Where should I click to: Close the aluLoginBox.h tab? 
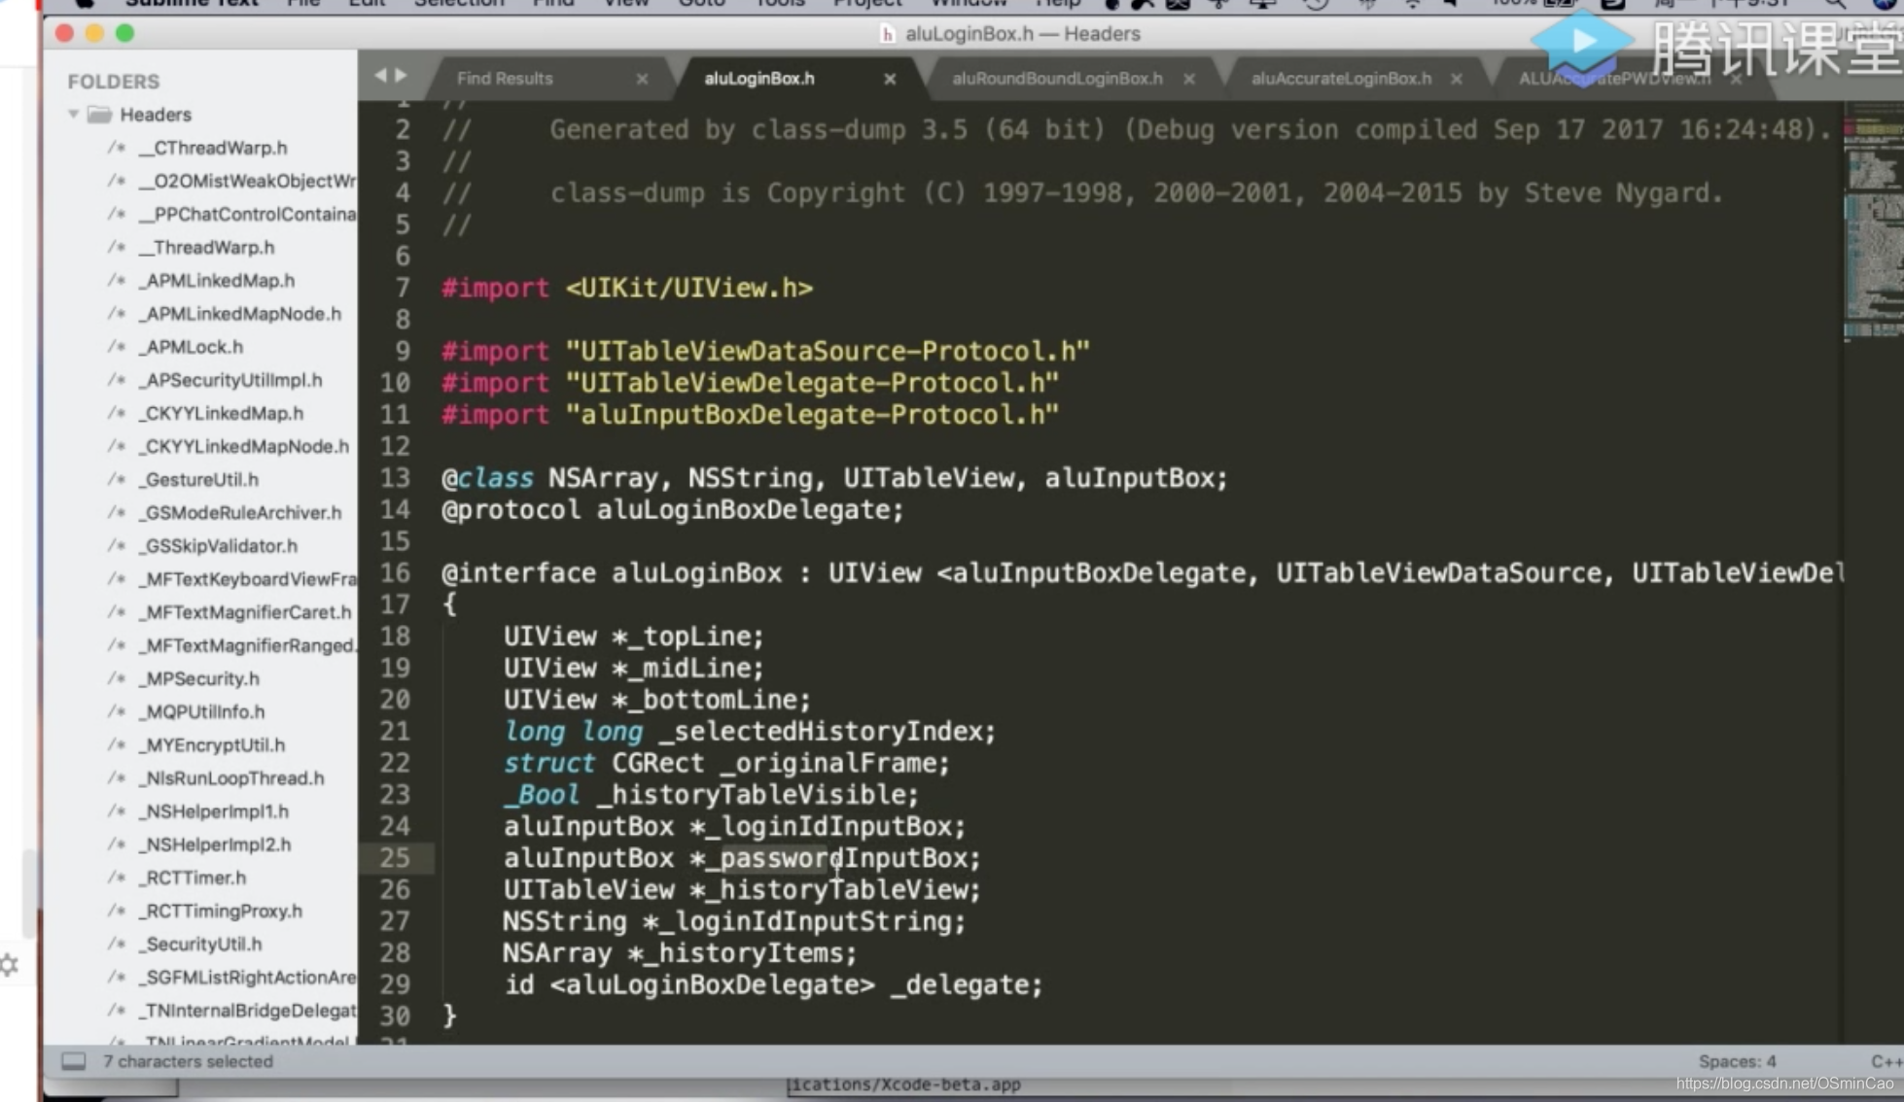pos(889,79)
